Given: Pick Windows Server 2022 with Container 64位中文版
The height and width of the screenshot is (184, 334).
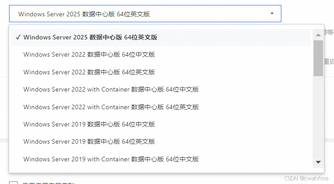Looking at the screenshot, I should click(161, 89).
